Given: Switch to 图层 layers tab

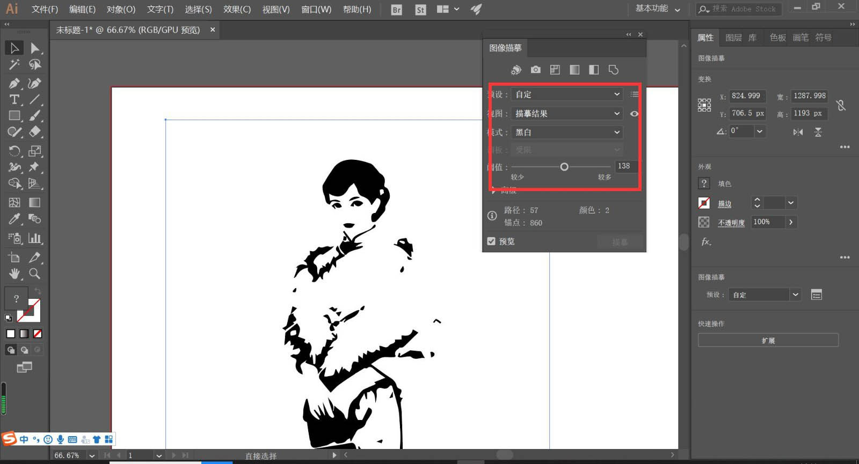Looking at the screenshot, I should [x=733, y=38].
